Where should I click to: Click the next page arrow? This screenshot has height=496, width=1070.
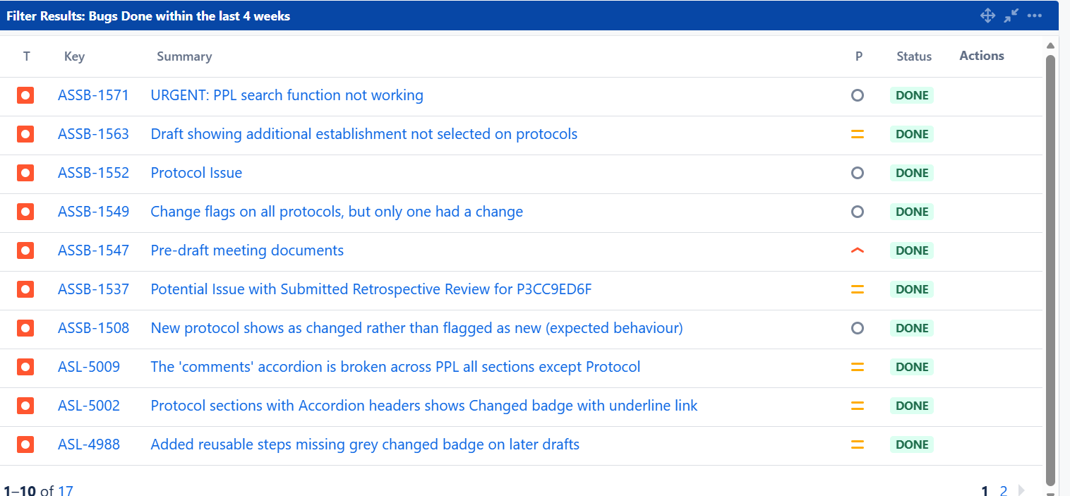pos(1021,490)
